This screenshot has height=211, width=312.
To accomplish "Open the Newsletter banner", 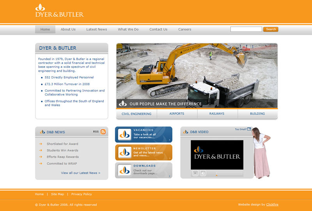I will (x=144, y=152).
